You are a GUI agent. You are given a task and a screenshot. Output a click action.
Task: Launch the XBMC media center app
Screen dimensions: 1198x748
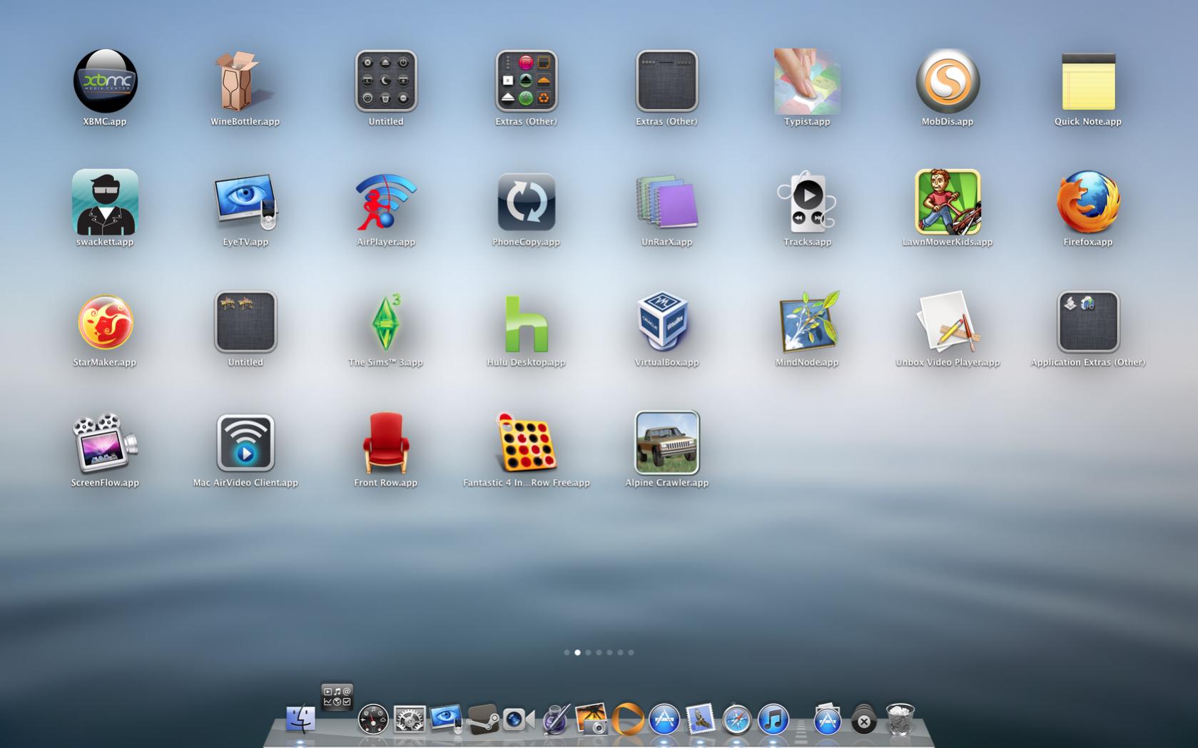105,81
